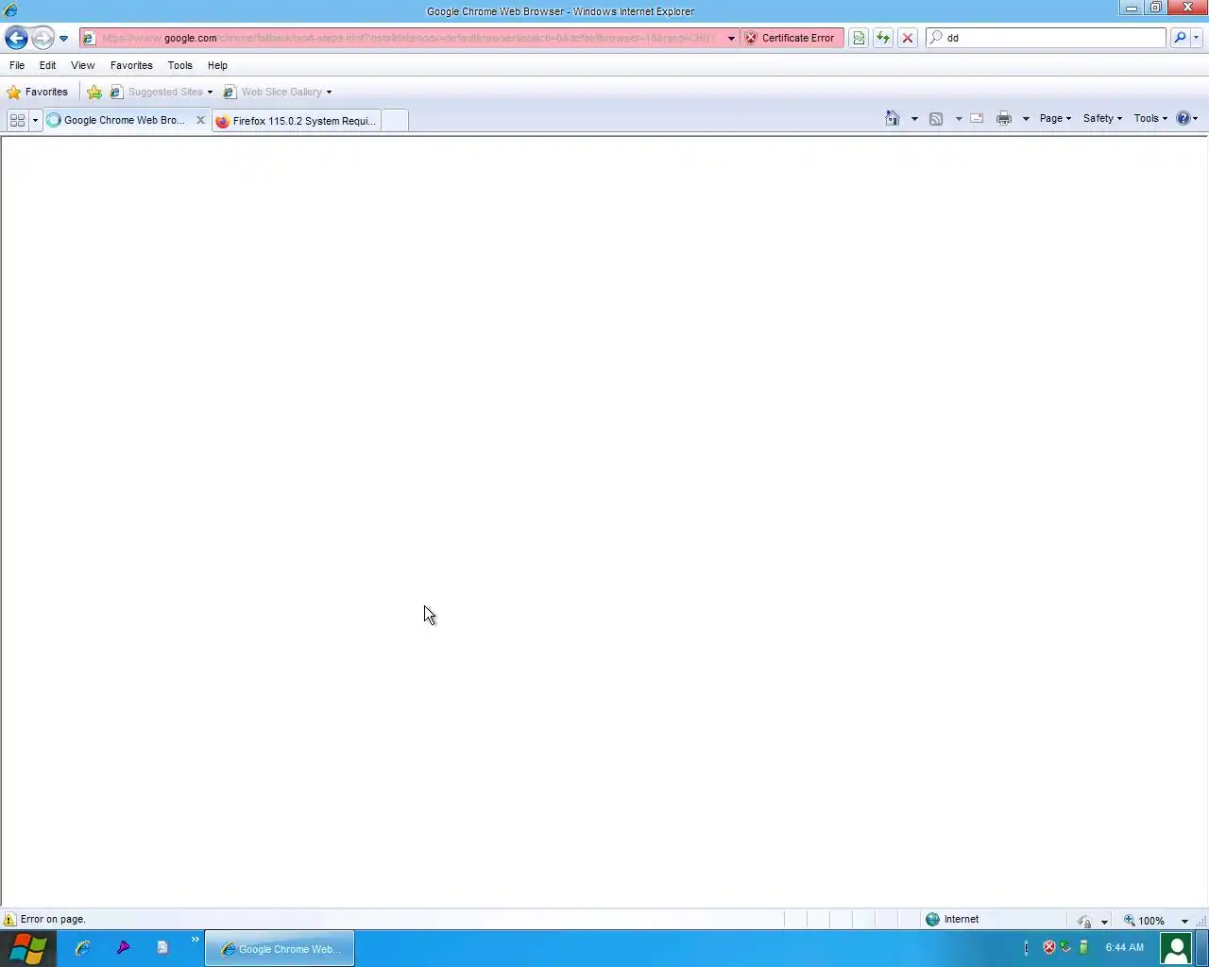Close the Google Chrome Web Browser tab
The height and width of the screenshot is (967, 1209).
[x=200, y=120]
